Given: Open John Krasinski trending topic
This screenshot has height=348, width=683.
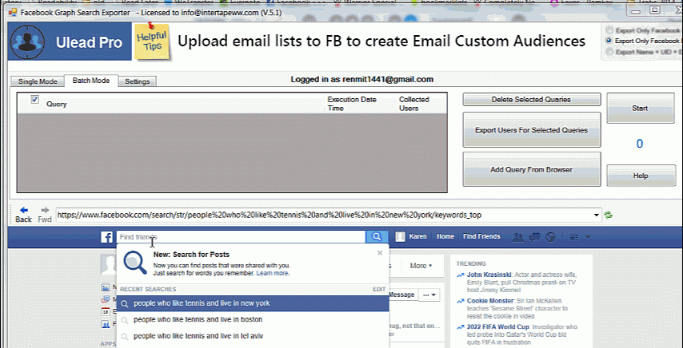Looking at the screenshot, I should pos(489,275).
